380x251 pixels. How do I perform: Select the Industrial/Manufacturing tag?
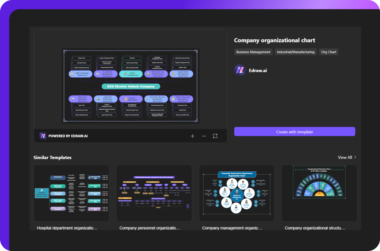[296, 52]
